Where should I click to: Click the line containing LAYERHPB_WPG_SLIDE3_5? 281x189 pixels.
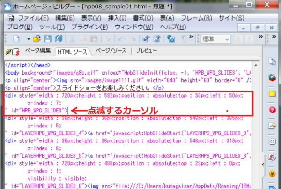click(x=128, y=156)
